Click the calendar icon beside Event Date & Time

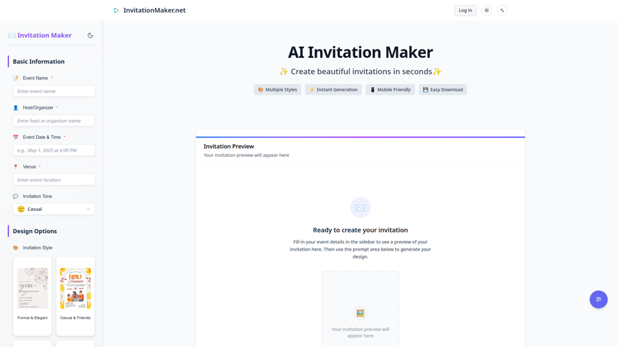15,138
